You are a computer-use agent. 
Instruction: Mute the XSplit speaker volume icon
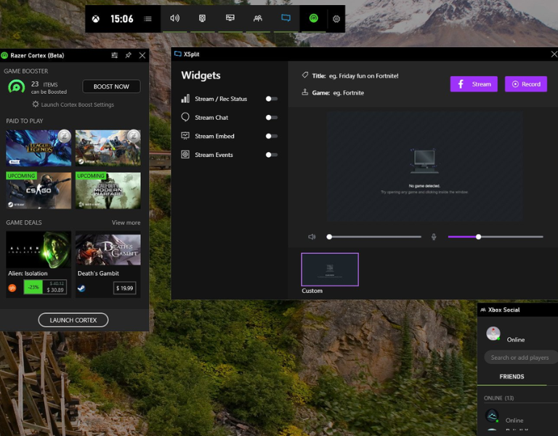click(x=312, y=237)
